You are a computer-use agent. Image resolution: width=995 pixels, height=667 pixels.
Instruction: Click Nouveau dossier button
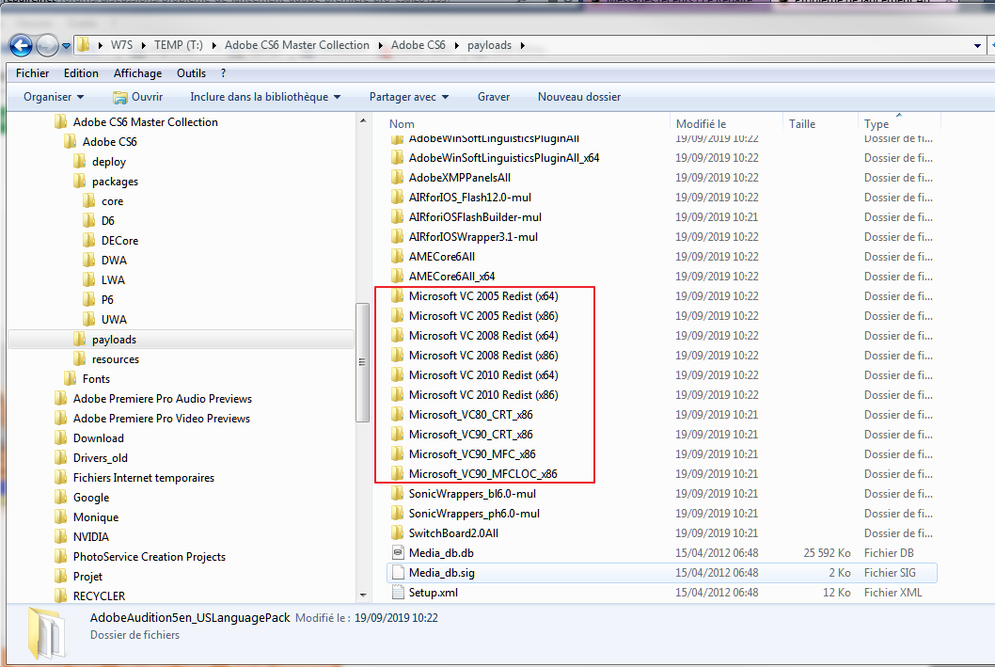579,97
